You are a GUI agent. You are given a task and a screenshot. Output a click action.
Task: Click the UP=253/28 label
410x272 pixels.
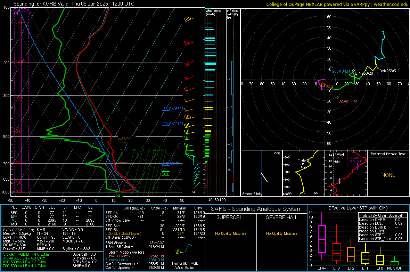364,73
